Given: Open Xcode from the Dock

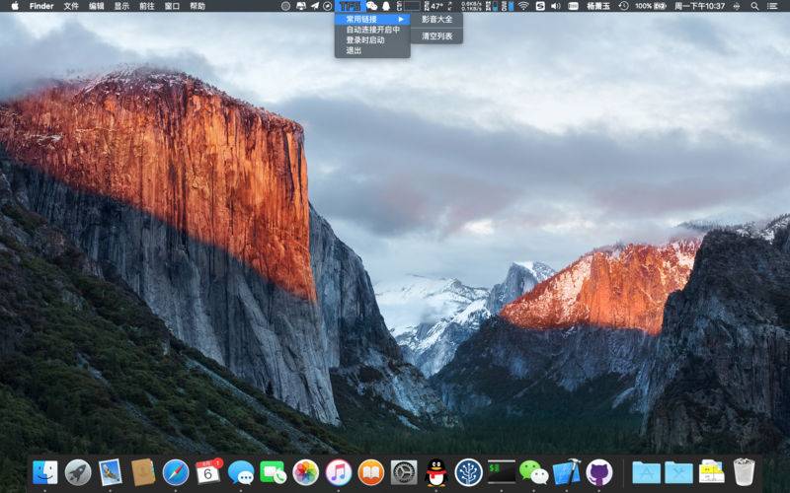Looking at the screenshot, I should click(566, 472).
